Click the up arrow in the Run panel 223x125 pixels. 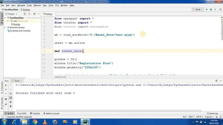pos(10,85)
